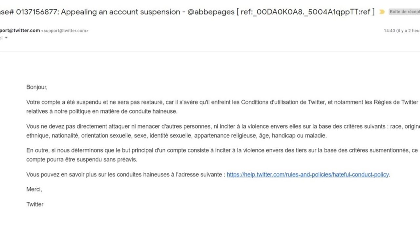Click the Merci closing line
Image resolution: width=420 pixels, height=225 pixels.
[34, 189]
